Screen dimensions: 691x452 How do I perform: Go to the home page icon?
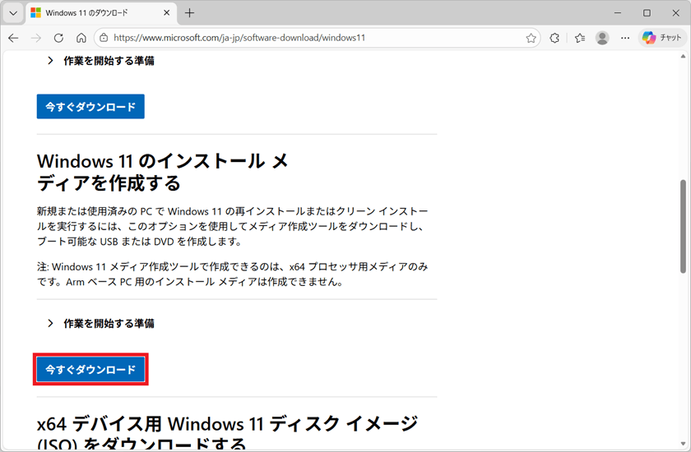tap(81, 38)
